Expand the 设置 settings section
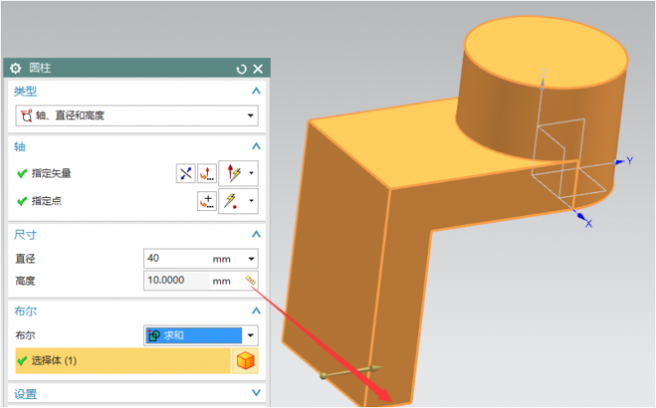The height and width of the screenshot is (408, 656). [255, 393]
